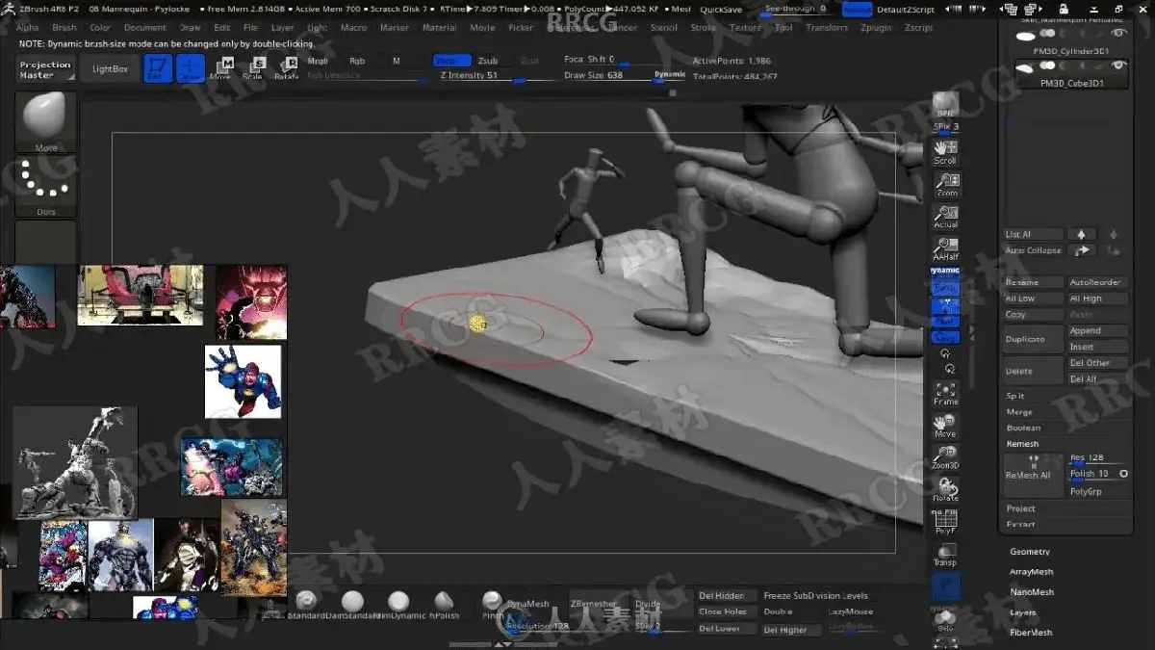Select the Pinch brush icon
The image size is (1155, 650).
click(492, 604)
